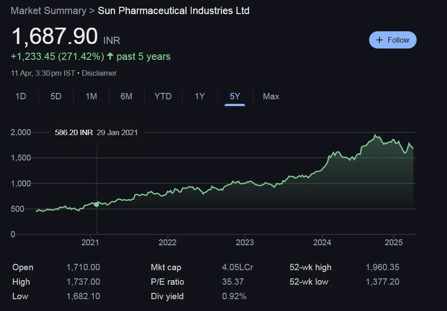Open the Disclaimer link
This screenshot has height=311, width=447.
99,73
